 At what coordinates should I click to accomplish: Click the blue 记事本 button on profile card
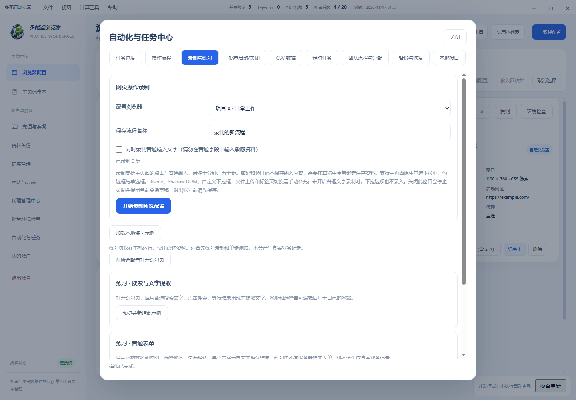coord(515,249)
